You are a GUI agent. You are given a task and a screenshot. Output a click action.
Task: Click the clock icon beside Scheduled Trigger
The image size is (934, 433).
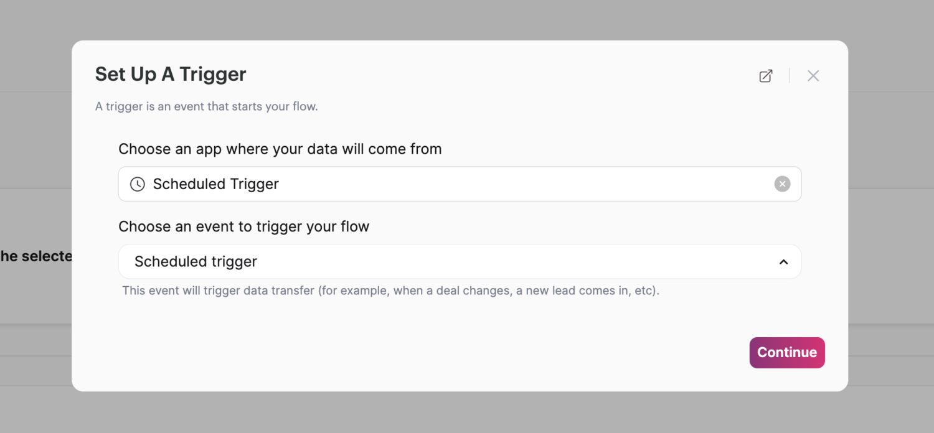tap(137, 184)
